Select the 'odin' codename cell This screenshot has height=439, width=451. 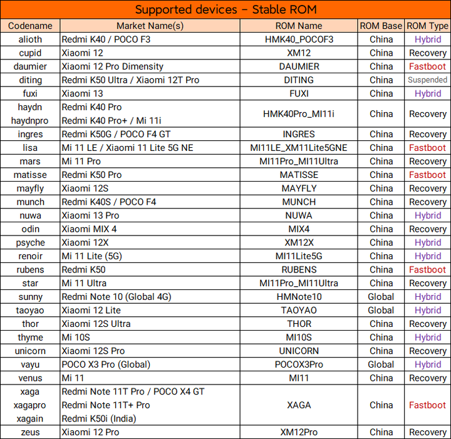[x=30, y=229]
